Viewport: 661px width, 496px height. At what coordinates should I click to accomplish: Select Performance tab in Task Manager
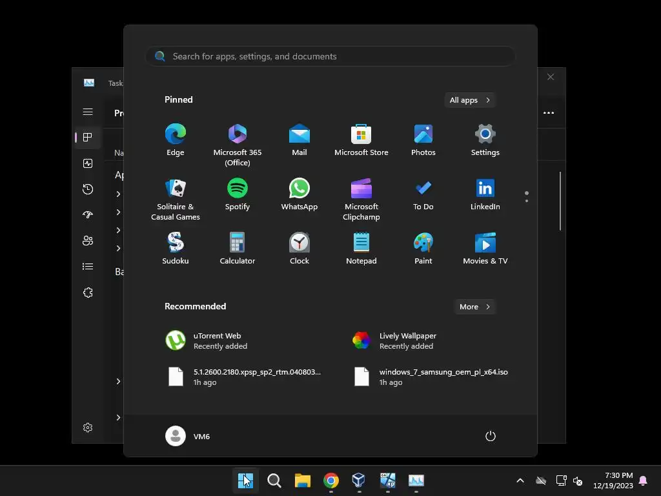(x=88, y=163)
